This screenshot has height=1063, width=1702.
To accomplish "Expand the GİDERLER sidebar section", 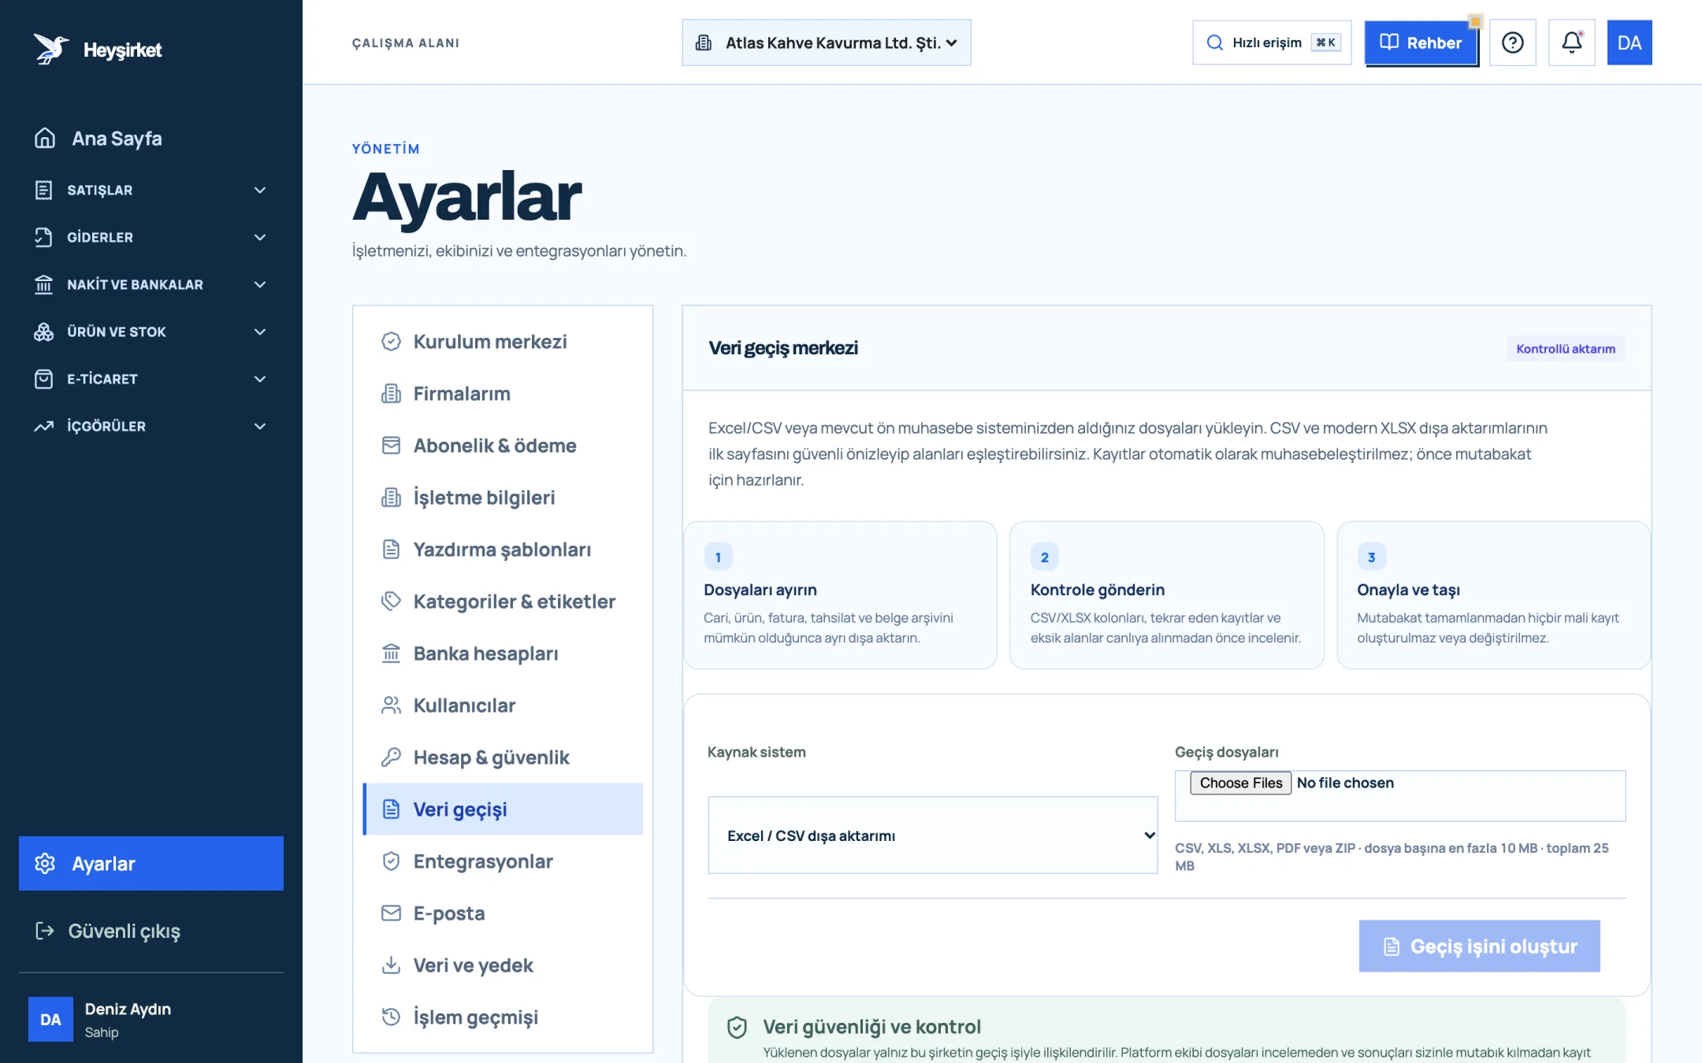I will pos(151,237).
